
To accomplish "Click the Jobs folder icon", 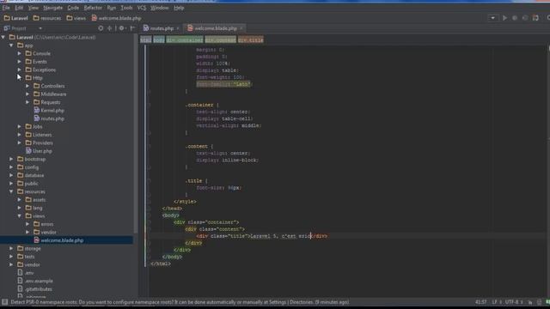I will 28,126.
